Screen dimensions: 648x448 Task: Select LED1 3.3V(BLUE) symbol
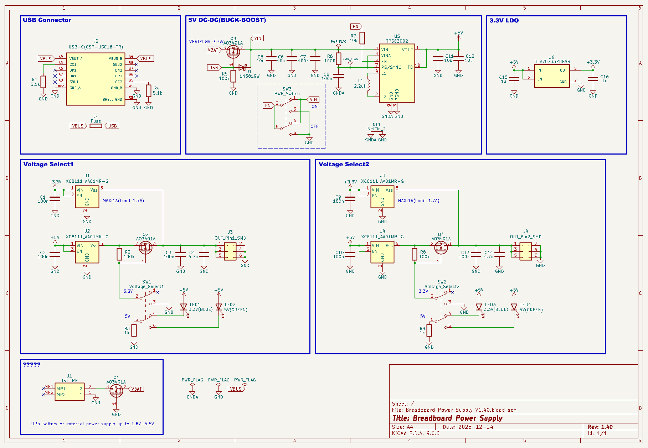pyautogui.click(x=184, y=307)
